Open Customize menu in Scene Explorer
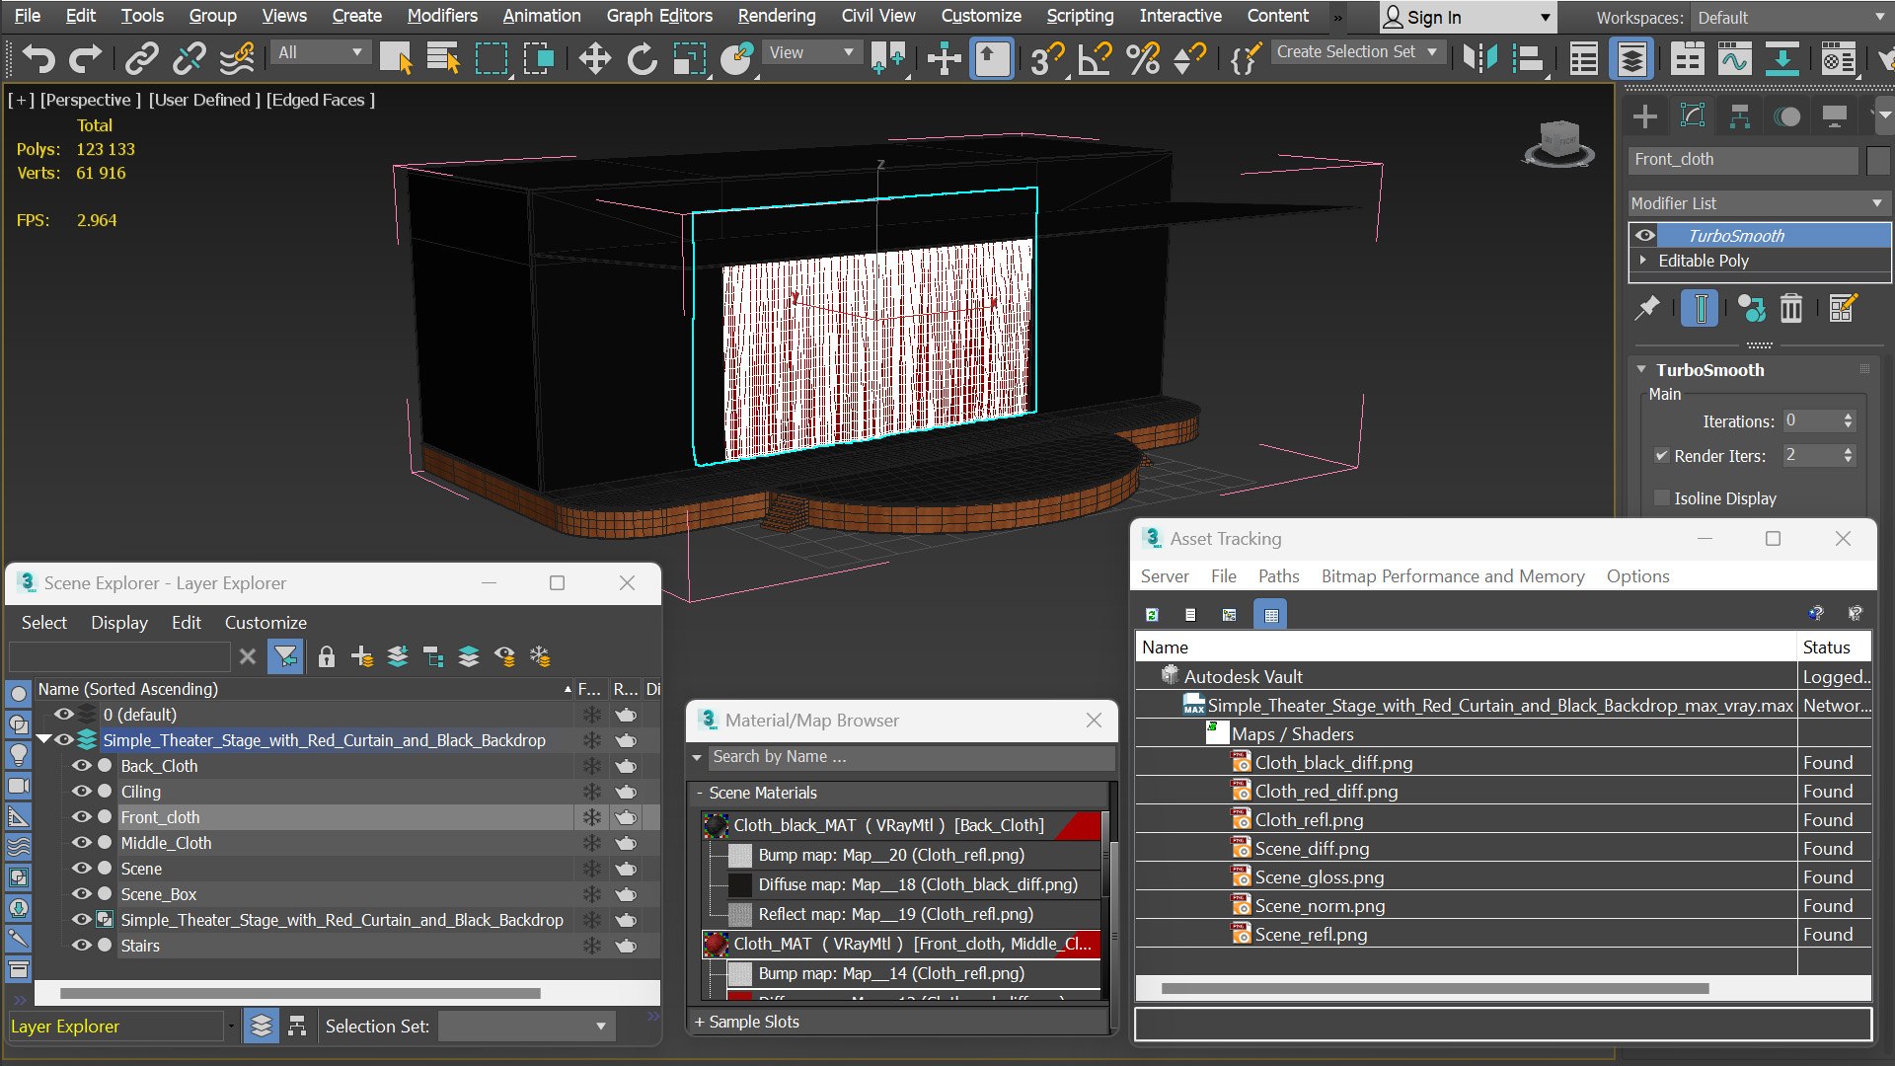This screenshot has width=1895, height=1066. pos(265,623)
